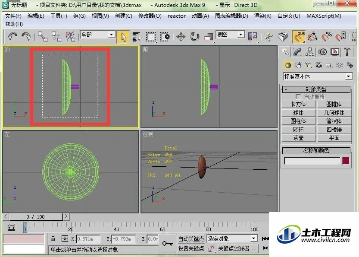Click Bind to Space Warp icon
This screenshot has width=359, height=257.
click(70, 37)
